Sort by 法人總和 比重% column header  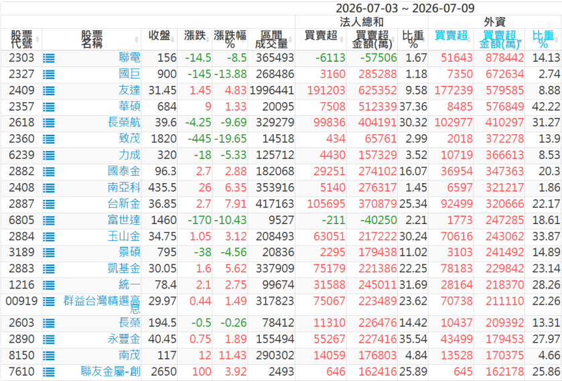coord(413,40)
